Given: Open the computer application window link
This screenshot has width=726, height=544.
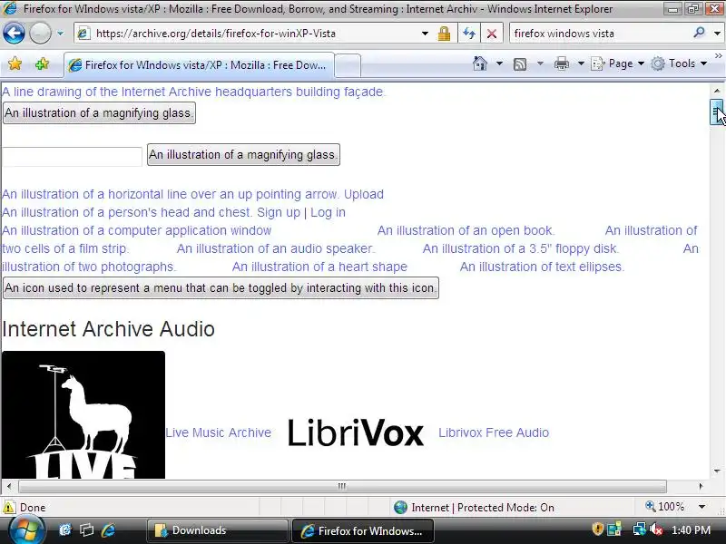Looking at the screenshot, I should pyautogui.click(x=137, y=230).
